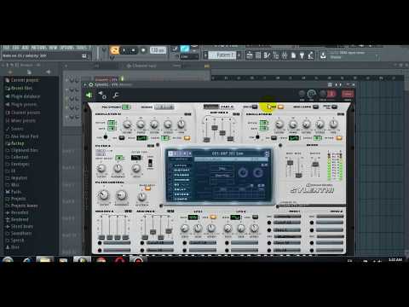This screenshot has height=307, width=409.
Task: Toggle the Mono Legato button
Action: [315, 107]
